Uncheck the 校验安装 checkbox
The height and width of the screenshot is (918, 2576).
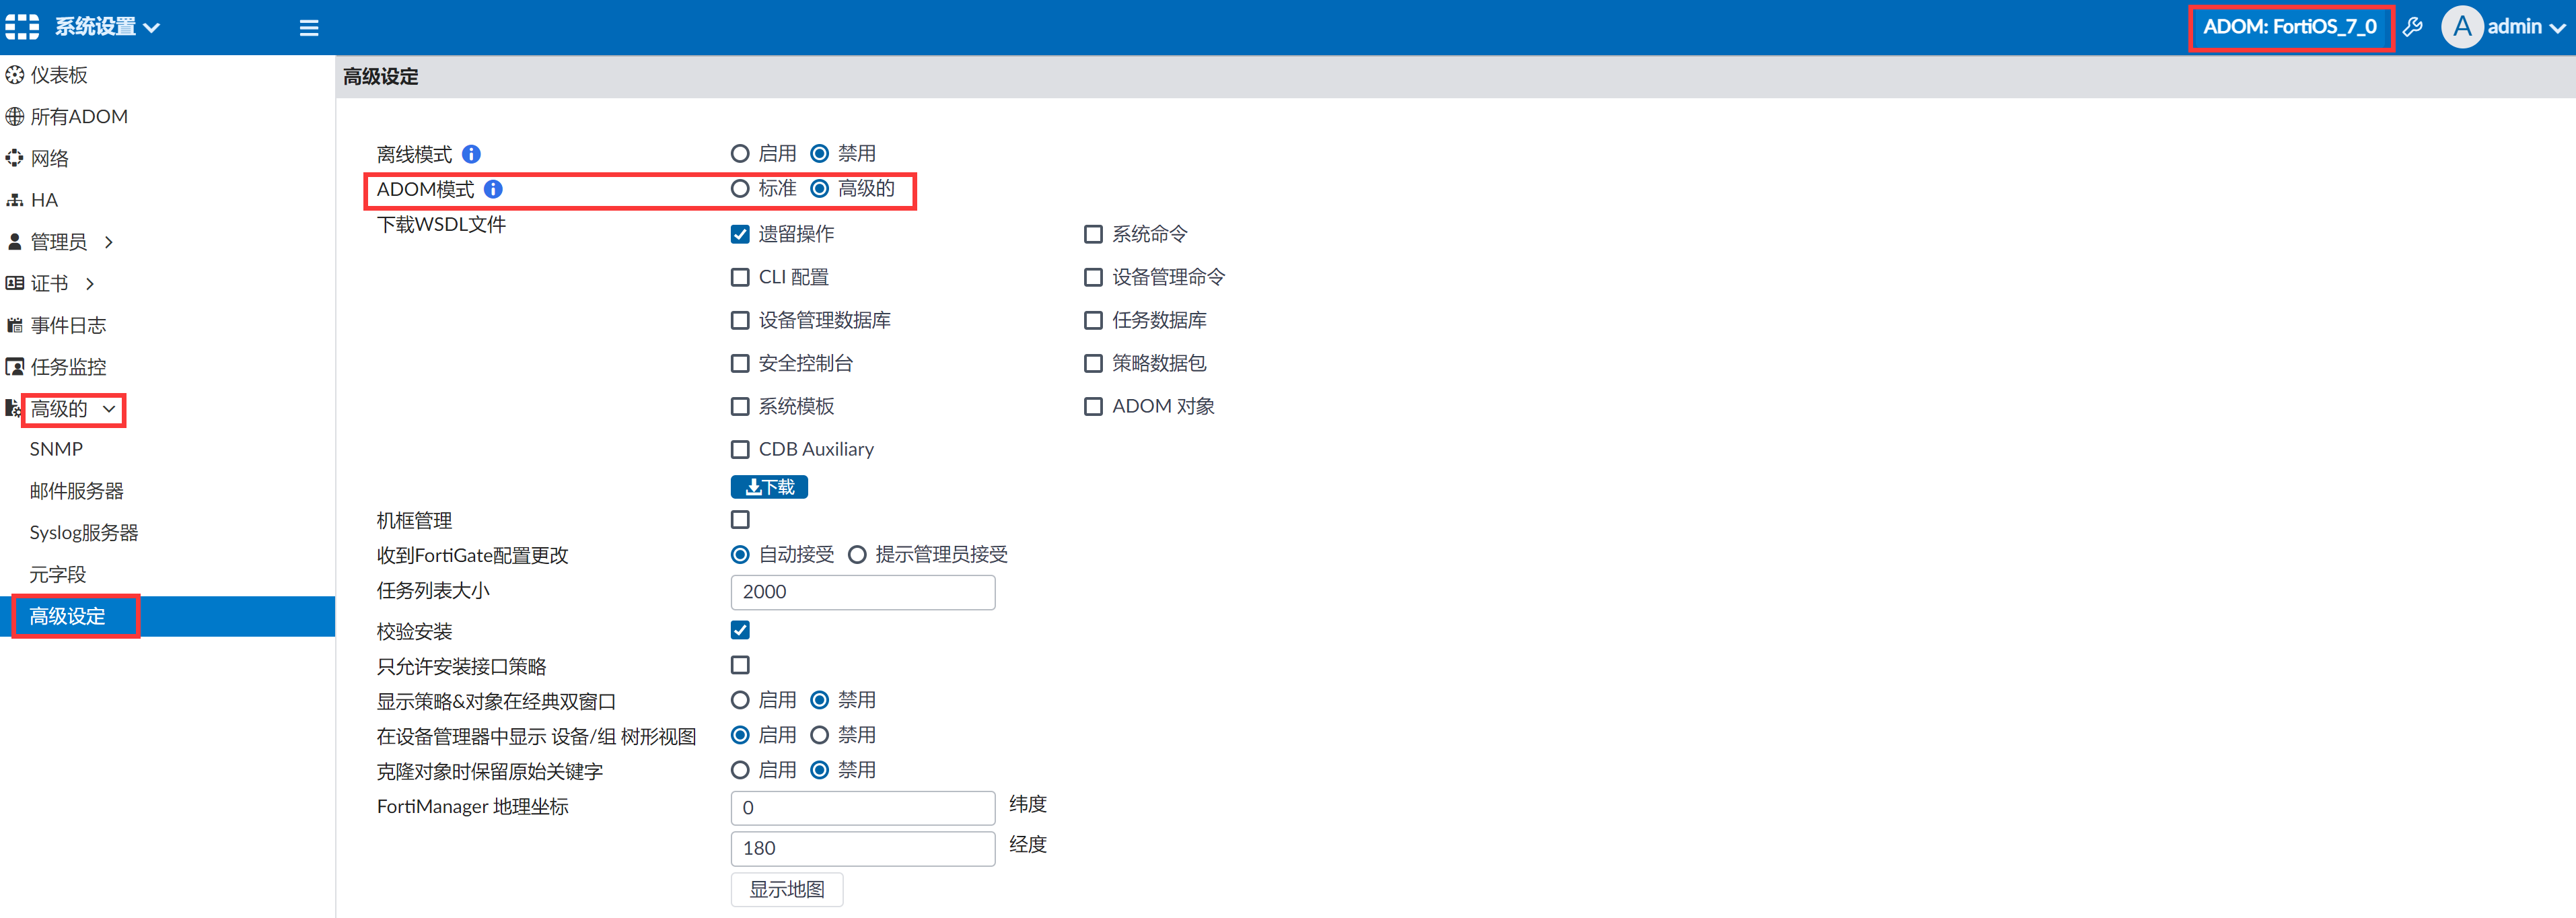click(740, 630)
